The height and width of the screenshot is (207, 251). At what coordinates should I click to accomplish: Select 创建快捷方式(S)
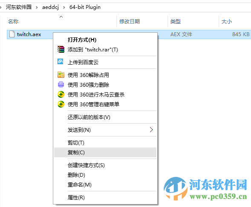tap(105, 165)
